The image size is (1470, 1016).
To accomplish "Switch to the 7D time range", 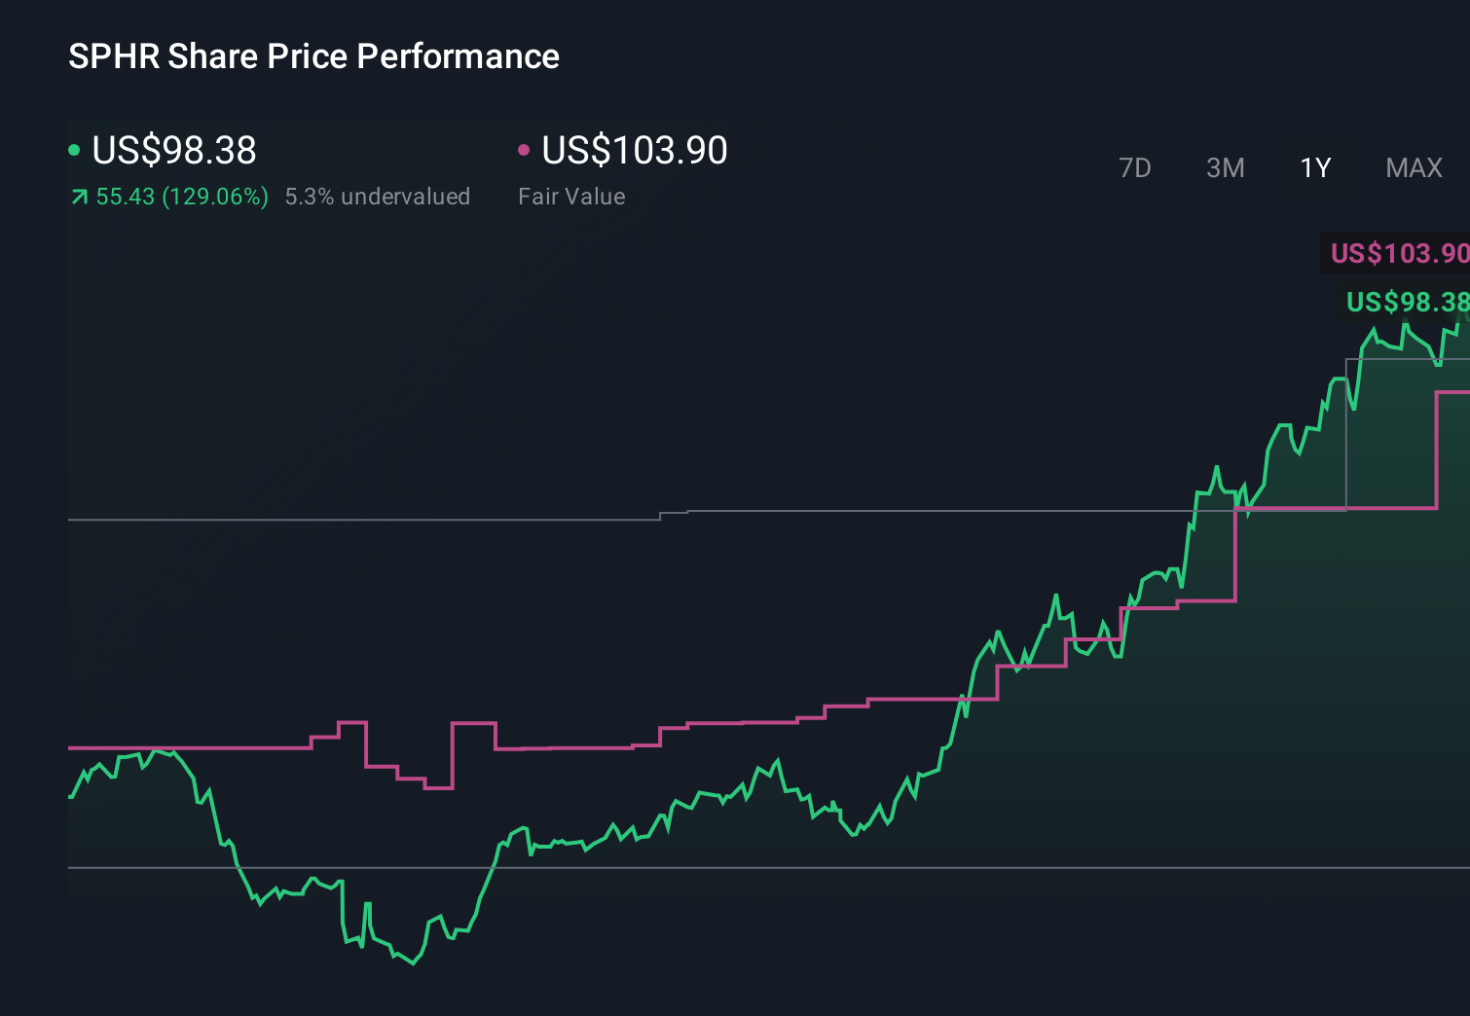I will pos(1135,167).
